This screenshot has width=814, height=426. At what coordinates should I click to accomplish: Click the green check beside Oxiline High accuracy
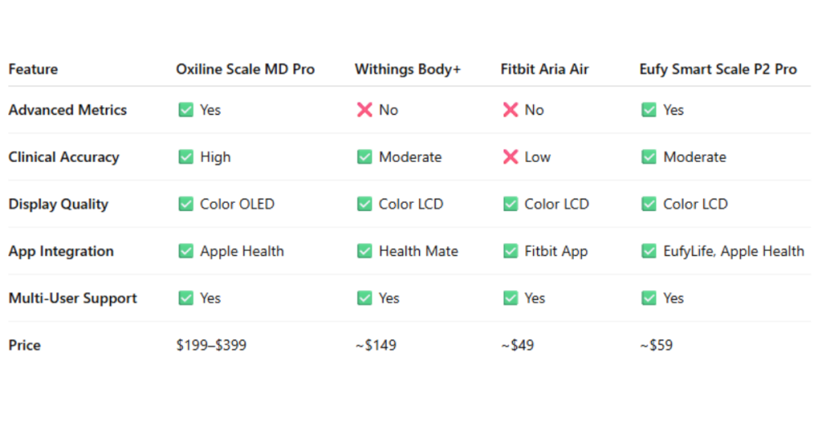click(x=186, y=157)
